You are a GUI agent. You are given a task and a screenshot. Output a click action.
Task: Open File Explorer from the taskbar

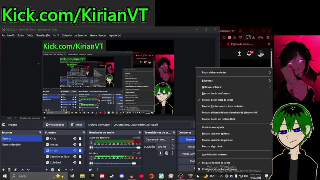pyautogui.click(x=82, y=176)
